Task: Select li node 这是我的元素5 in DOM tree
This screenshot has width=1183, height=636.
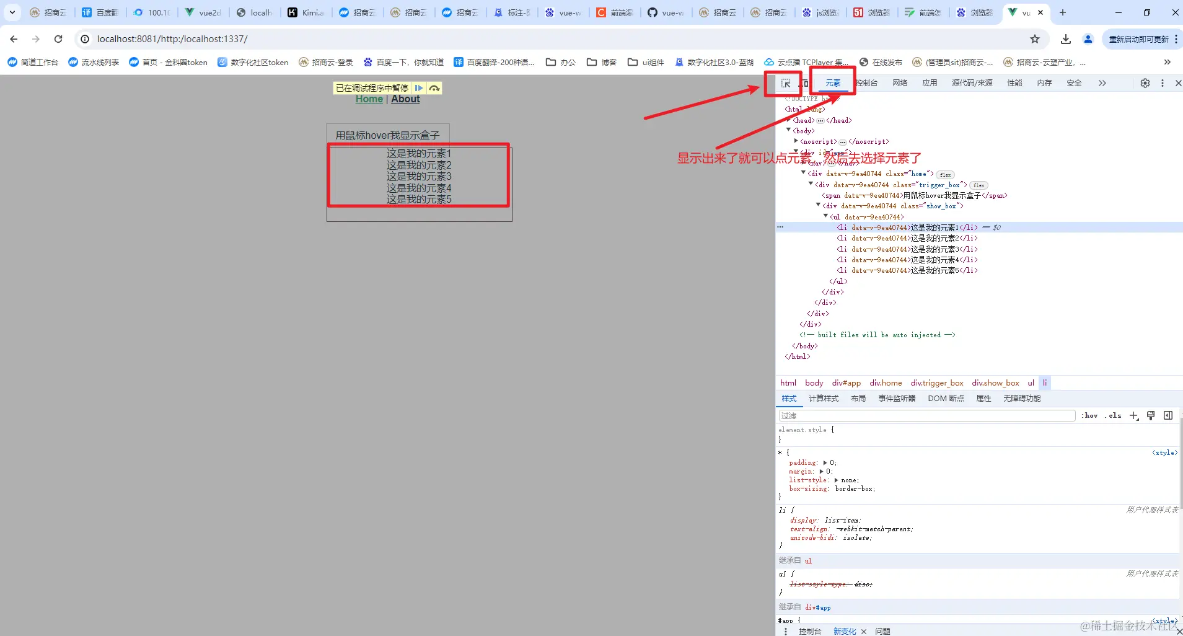Action: tap(907, 270)
